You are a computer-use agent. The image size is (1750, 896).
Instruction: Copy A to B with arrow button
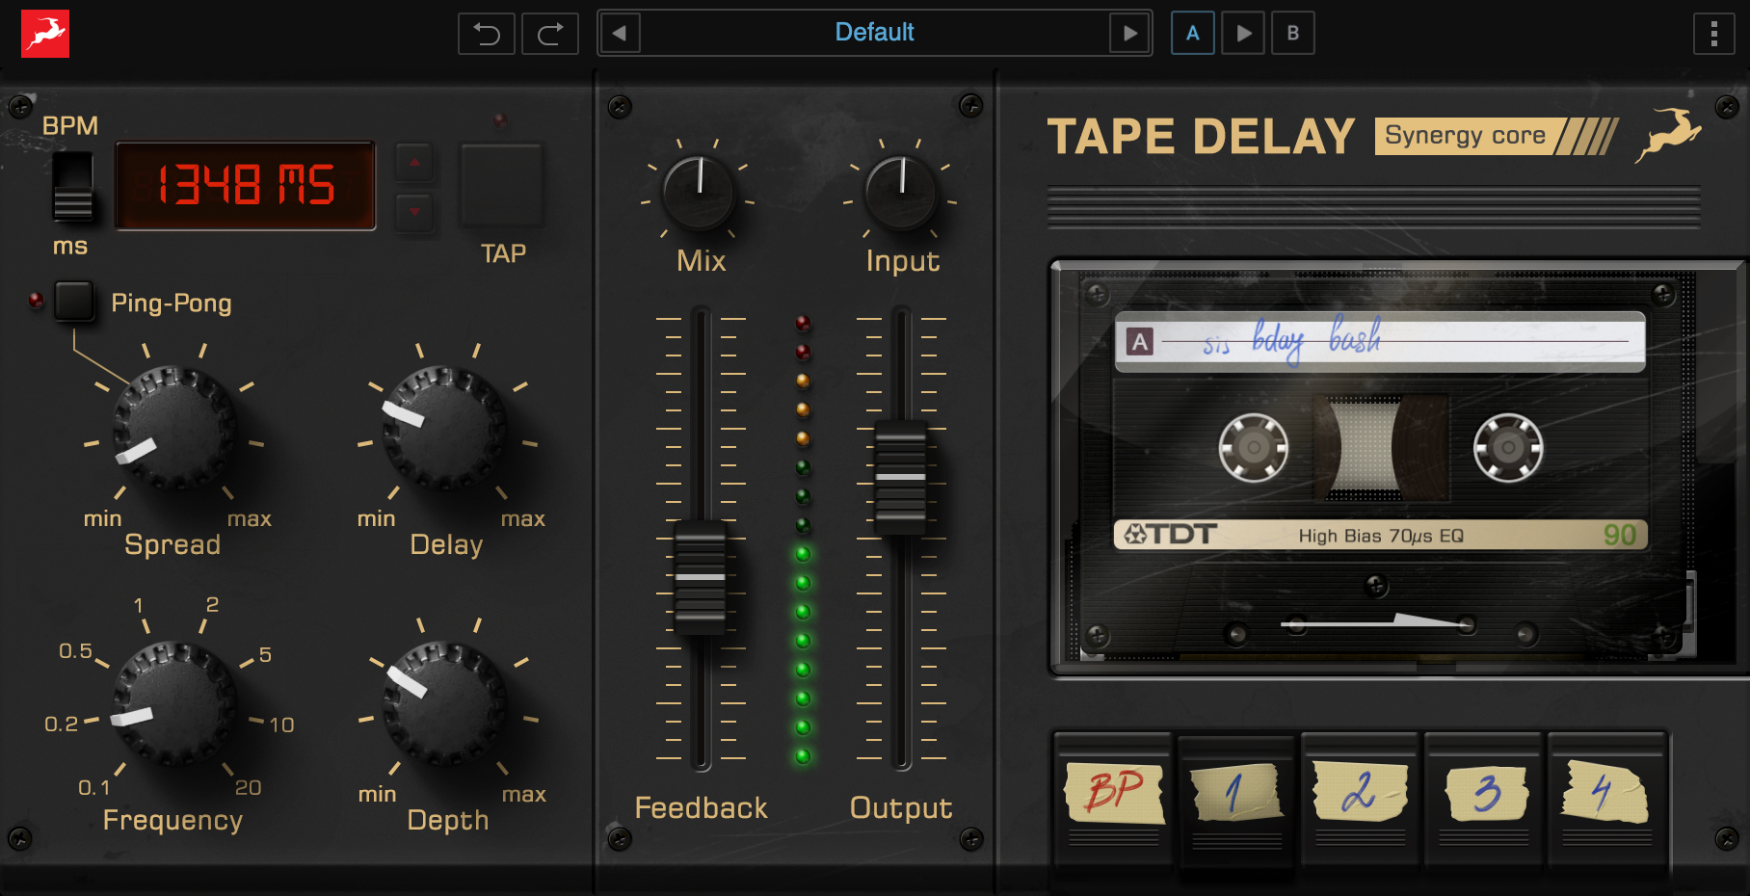pos(1243,34)
